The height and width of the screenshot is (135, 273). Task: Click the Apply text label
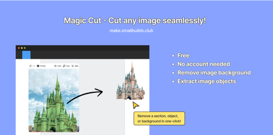pyautogui.click(x=76, y=66)
